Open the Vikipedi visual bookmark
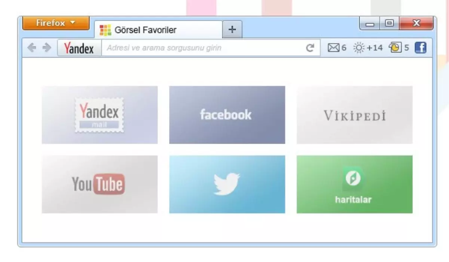 pos(354,115)
